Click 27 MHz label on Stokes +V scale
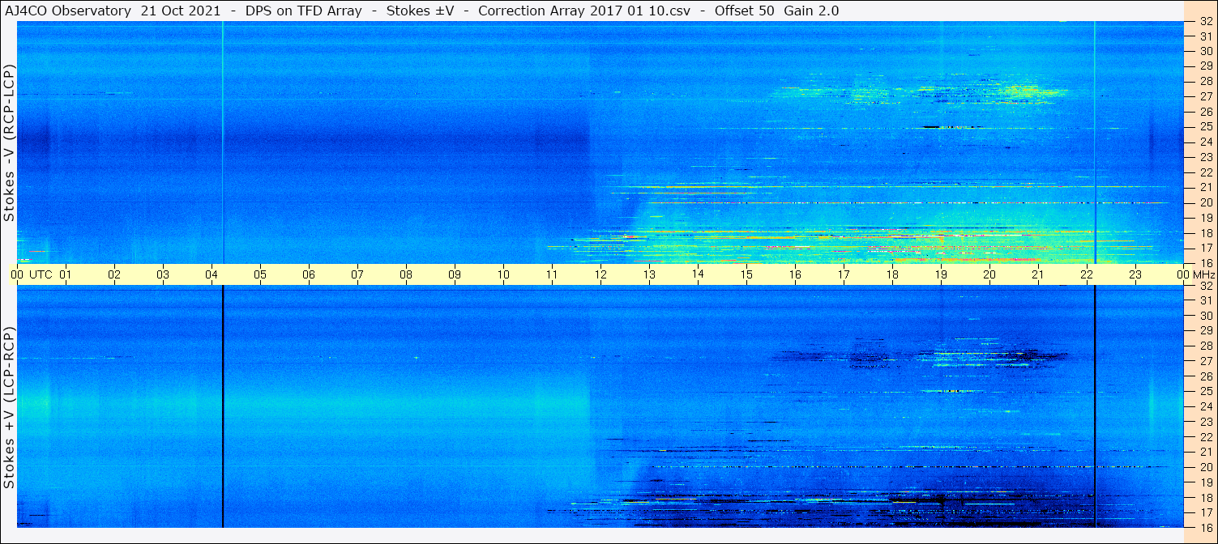Image resolution: width=1218 pixels, height=544 pixels. [x=1206, y=361]
